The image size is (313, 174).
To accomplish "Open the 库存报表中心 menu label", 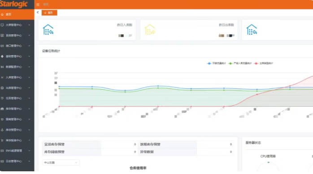I will tap(13, 140).
